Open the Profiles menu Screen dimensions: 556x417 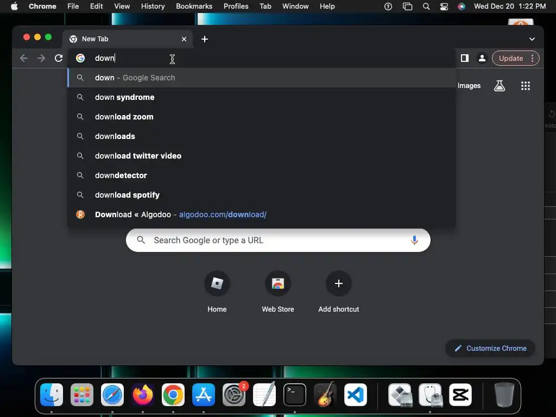pos(236,7)
